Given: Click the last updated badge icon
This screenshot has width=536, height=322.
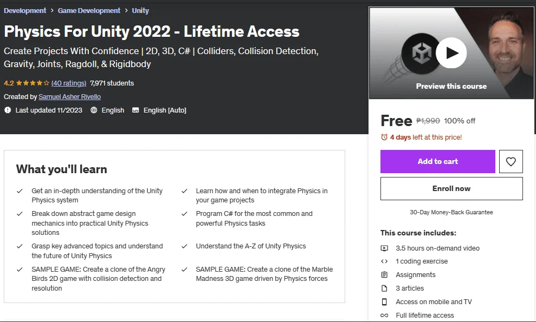Looking at the screenshot, I should point(8,110).
